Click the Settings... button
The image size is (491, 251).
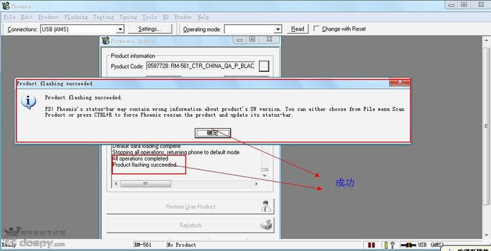point(150,29)
